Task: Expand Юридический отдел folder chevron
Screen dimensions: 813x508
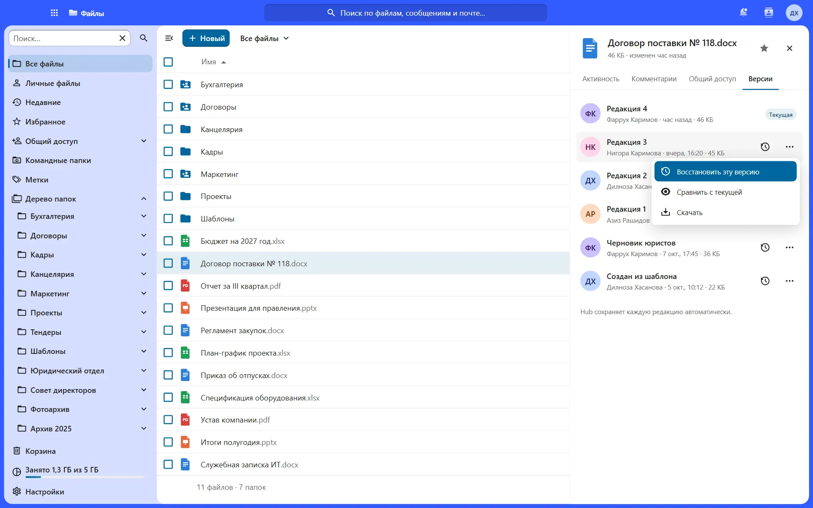Action: (x=144, y=370)
